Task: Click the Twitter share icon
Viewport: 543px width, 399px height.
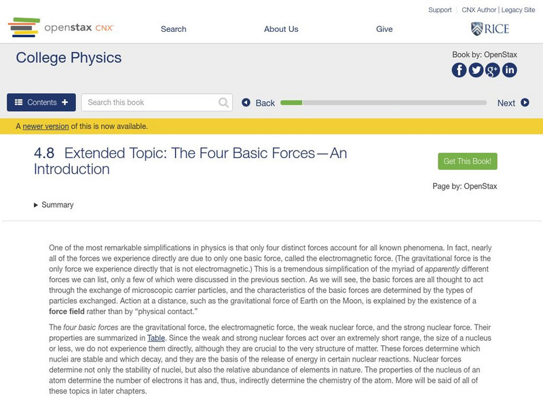Action: point(476,70)
